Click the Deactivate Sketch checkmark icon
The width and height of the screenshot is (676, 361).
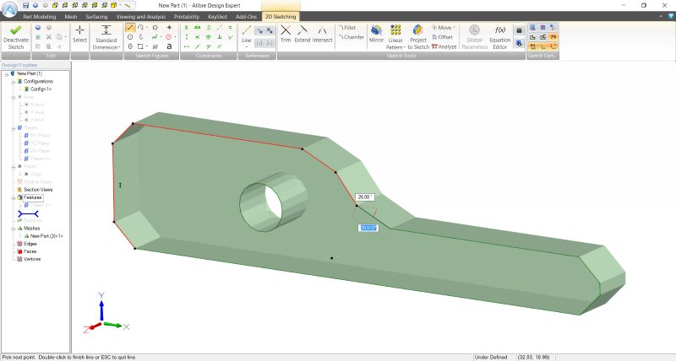click(15, 29)
